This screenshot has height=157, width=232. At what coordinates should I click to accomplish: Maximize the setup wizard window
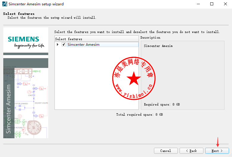(212, 4)
